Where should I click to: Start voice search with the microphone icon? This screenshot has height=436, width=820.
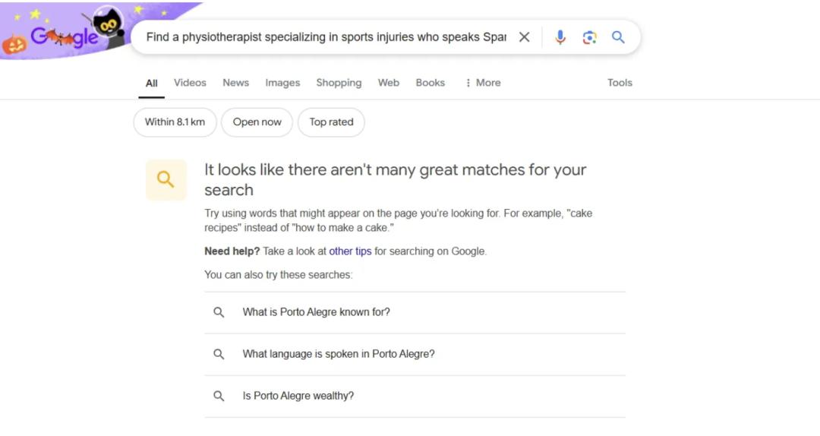pyautogui.click(x=560, y=37)
